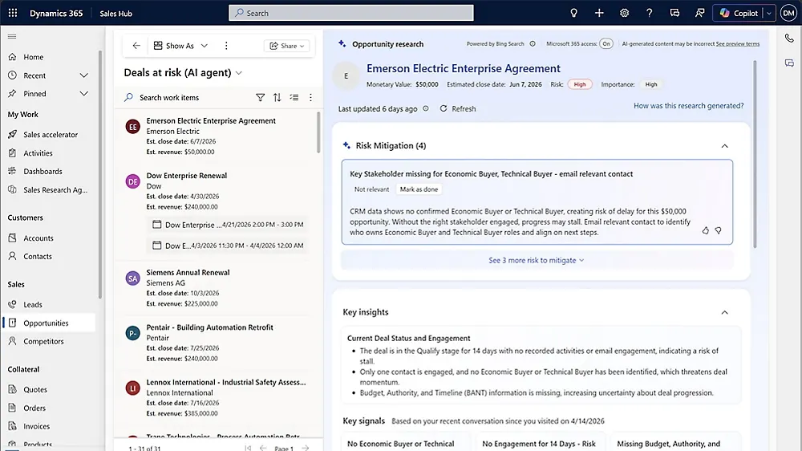This screenshot has width=802, height=451.
Task: Click the list view options icon
Action: [294, 97]
